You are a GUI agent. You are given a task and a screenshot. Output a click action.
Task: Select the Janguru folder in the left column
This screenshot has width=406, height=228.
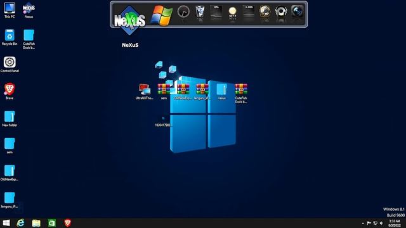(10, 200)
